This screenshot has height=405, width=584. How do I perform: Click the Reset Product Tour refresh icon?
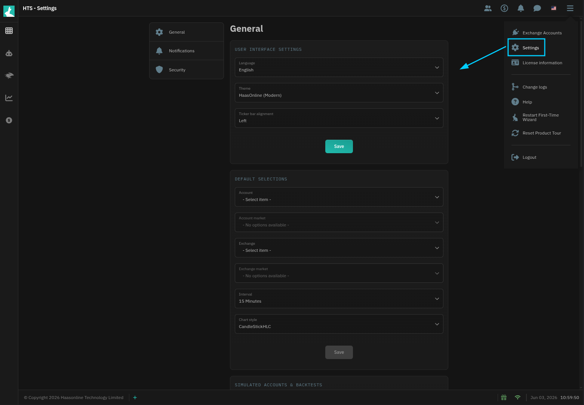(x=515, y=133)
